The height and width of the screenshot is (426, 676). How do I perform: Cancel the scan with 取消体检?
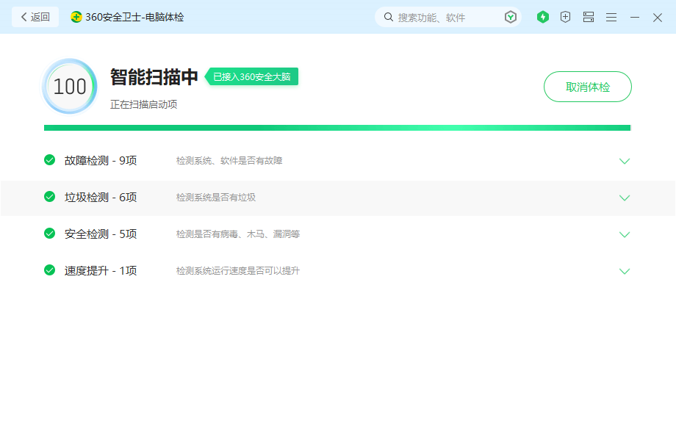[x=588, y=87]
